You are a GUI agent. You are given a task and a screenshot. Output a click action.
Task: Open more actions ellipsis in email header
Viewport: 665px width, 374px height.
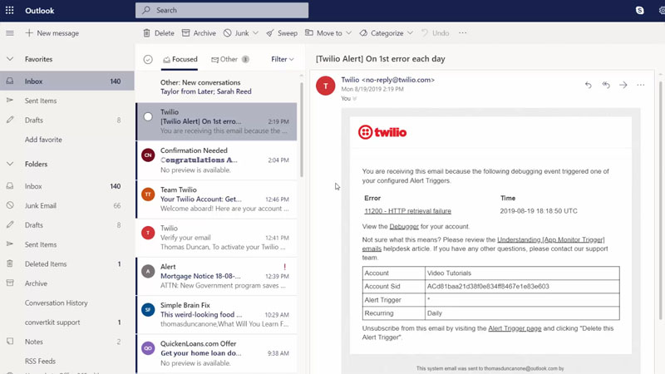[x=641, y=85]
